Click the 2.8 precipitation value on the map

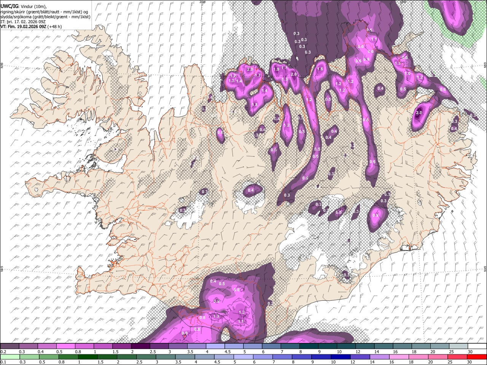click(419, 113)
